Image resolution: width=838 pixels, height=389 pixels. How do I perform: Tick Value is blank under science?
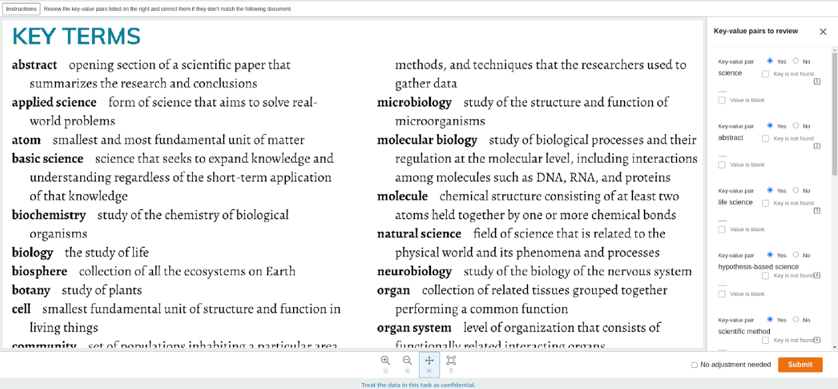[x=722, y=100]
